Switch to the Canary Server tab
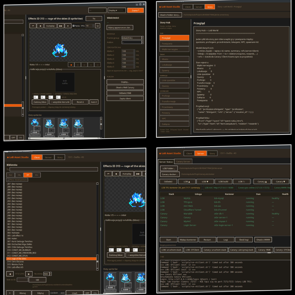This screenshot has height=295, width=295. point(183,161)
